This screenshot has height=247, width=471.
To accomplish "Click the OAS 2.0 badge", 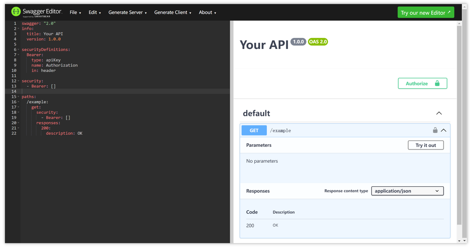I will click(x=318, y=42).
